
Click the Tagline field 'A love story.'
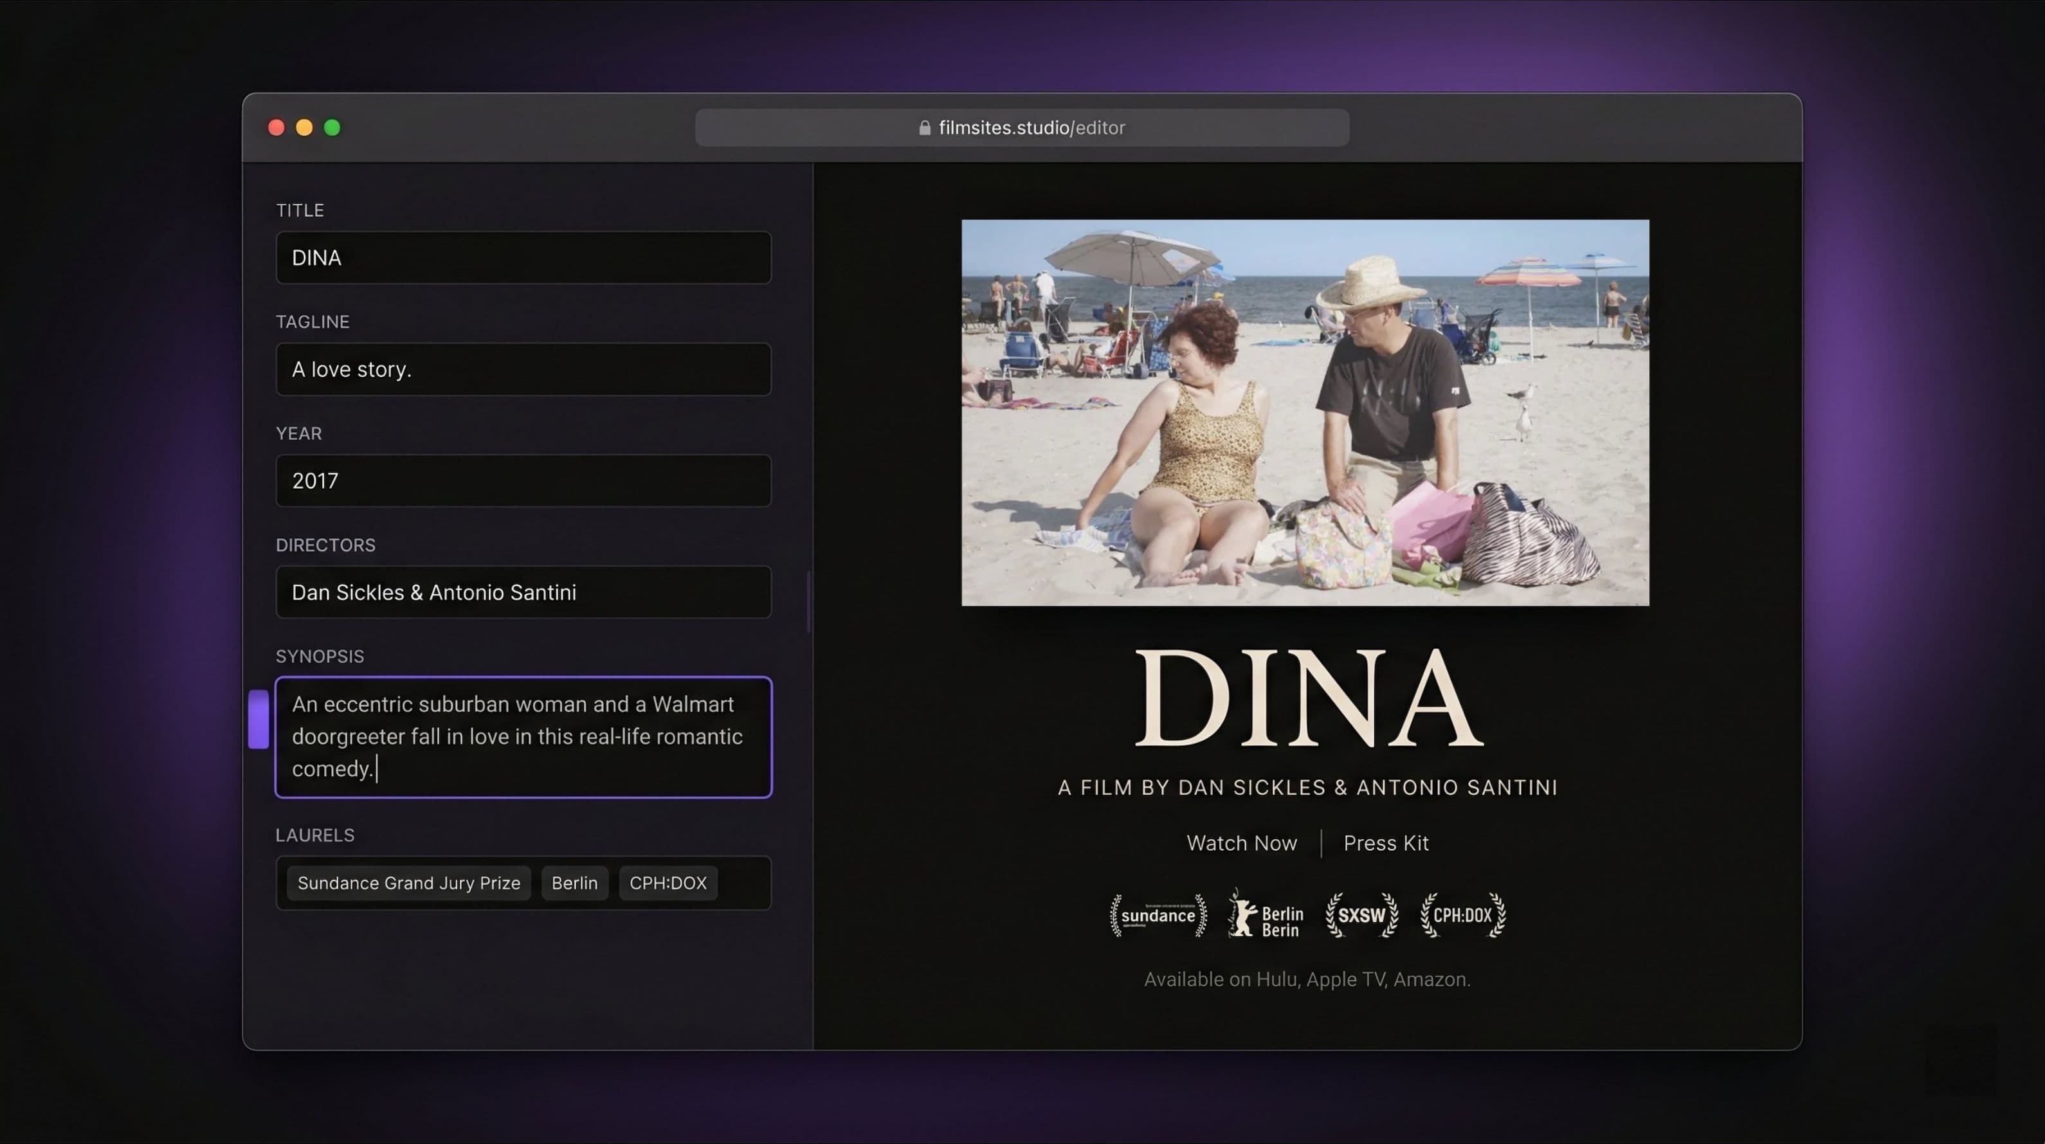523,369
